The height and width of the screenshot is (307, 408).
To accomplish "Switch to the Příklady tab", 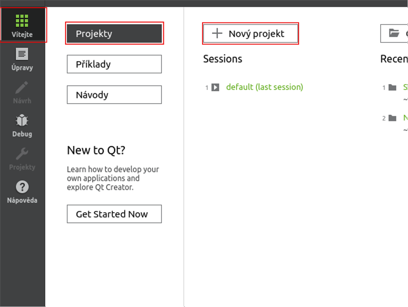I will tap(114, 64).
